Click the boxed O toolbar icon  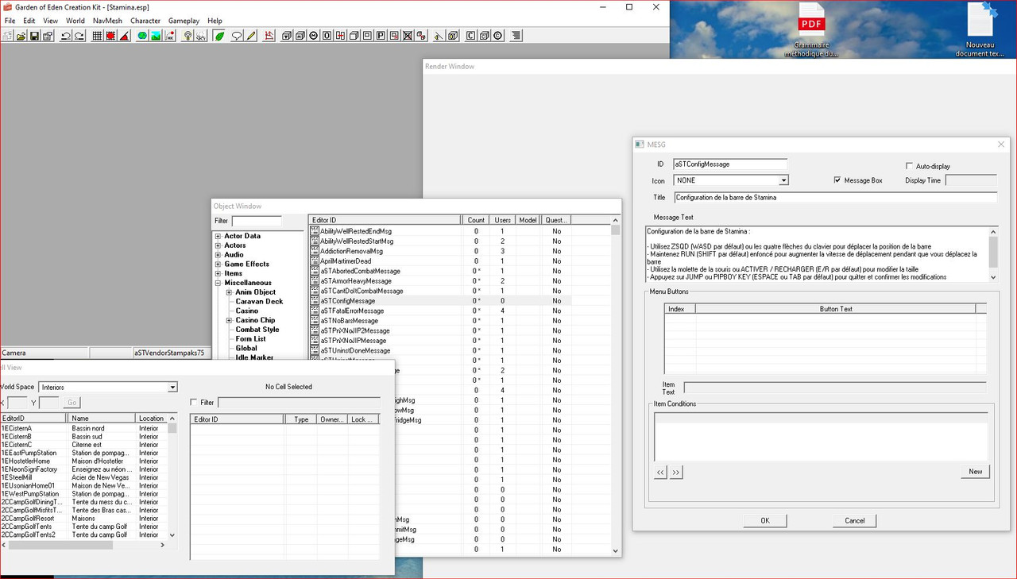327,36
